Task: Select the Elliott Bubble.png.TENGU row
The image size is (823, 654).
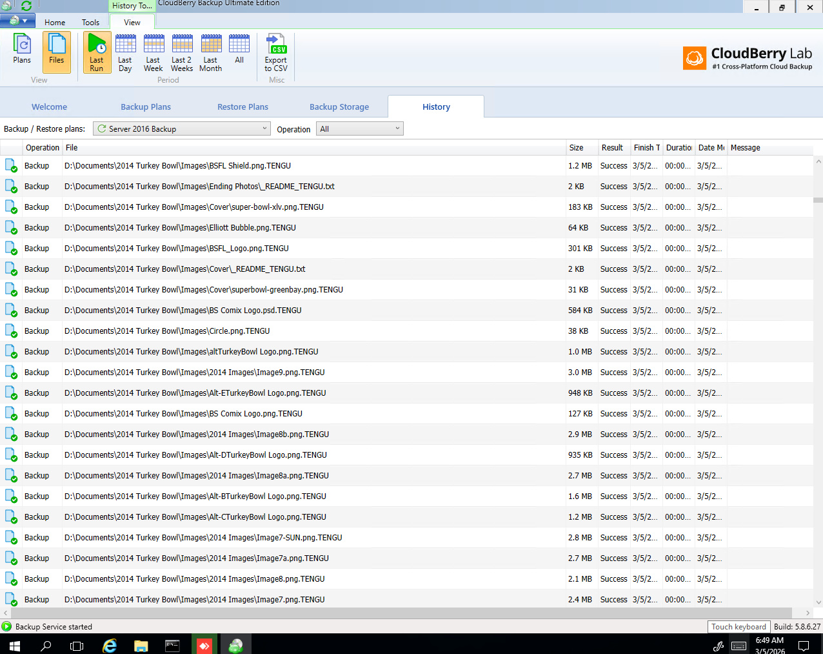Action: click(406, 228)
